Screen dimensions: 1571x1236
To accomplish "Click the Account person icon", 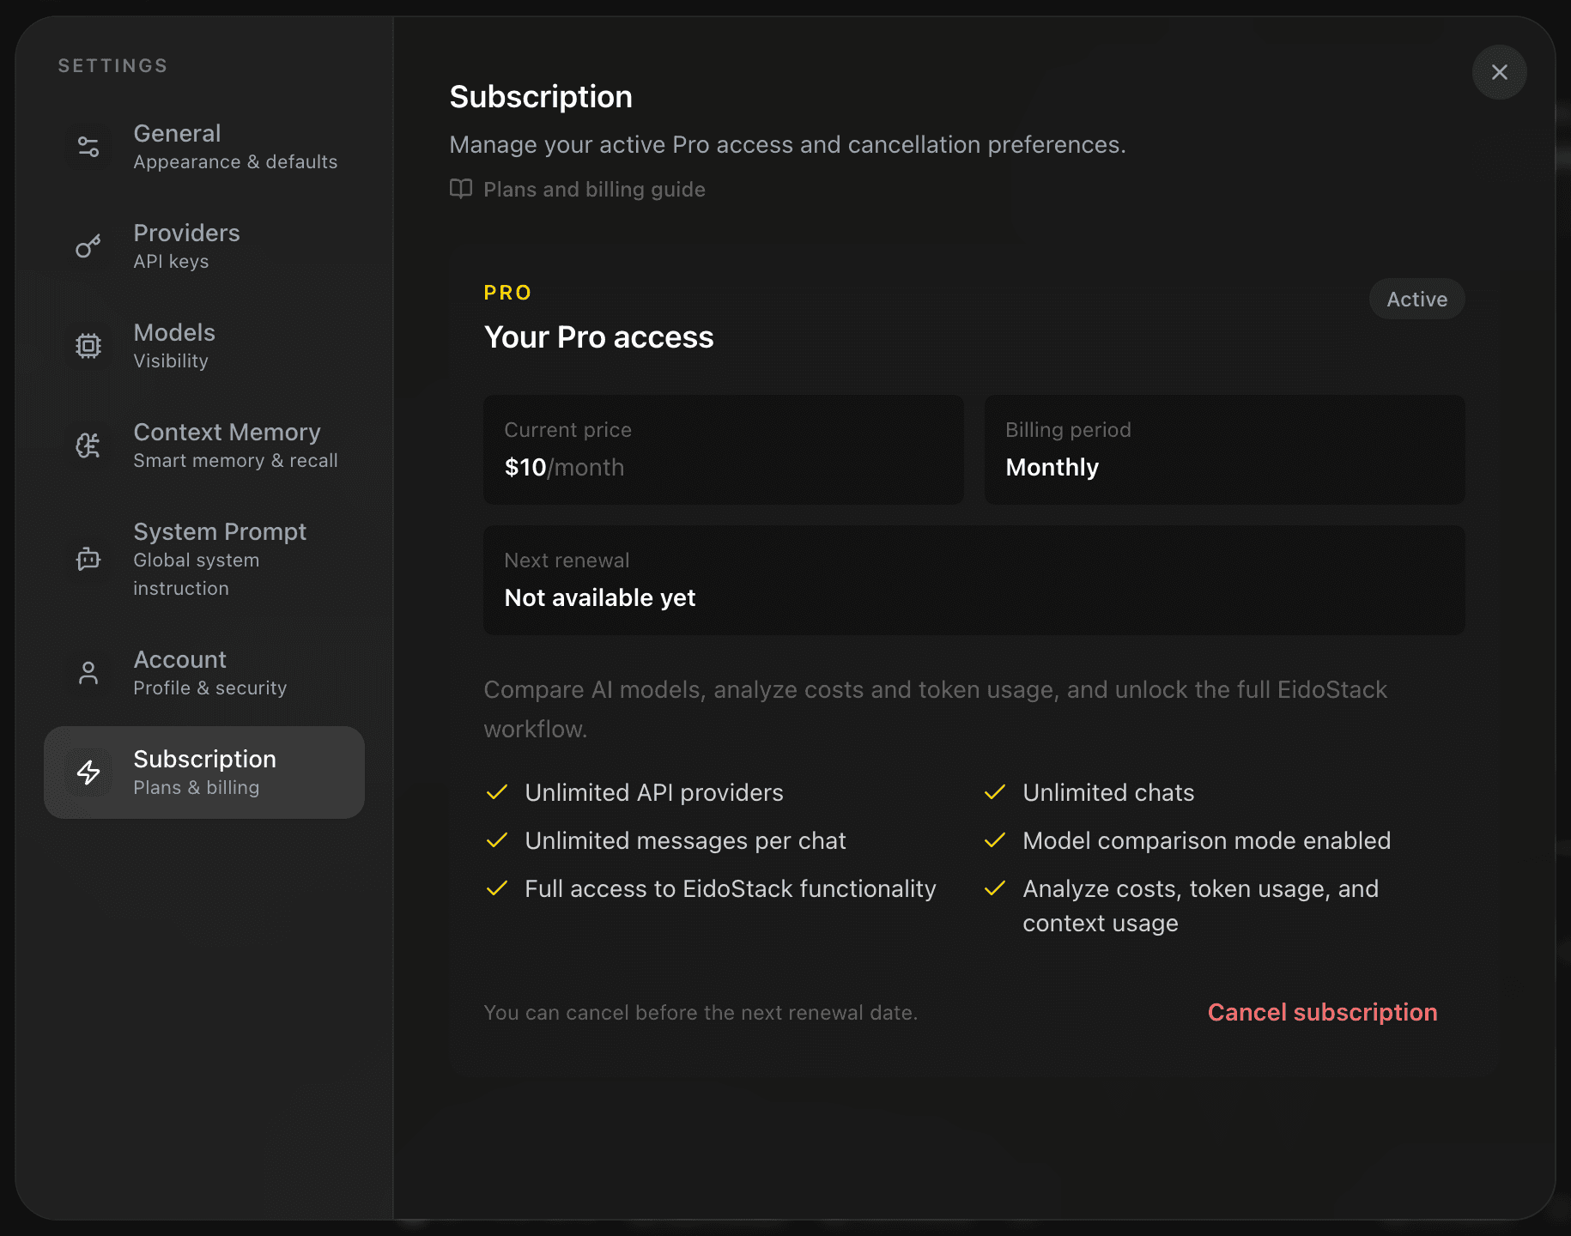I will (x=88, y=673).
